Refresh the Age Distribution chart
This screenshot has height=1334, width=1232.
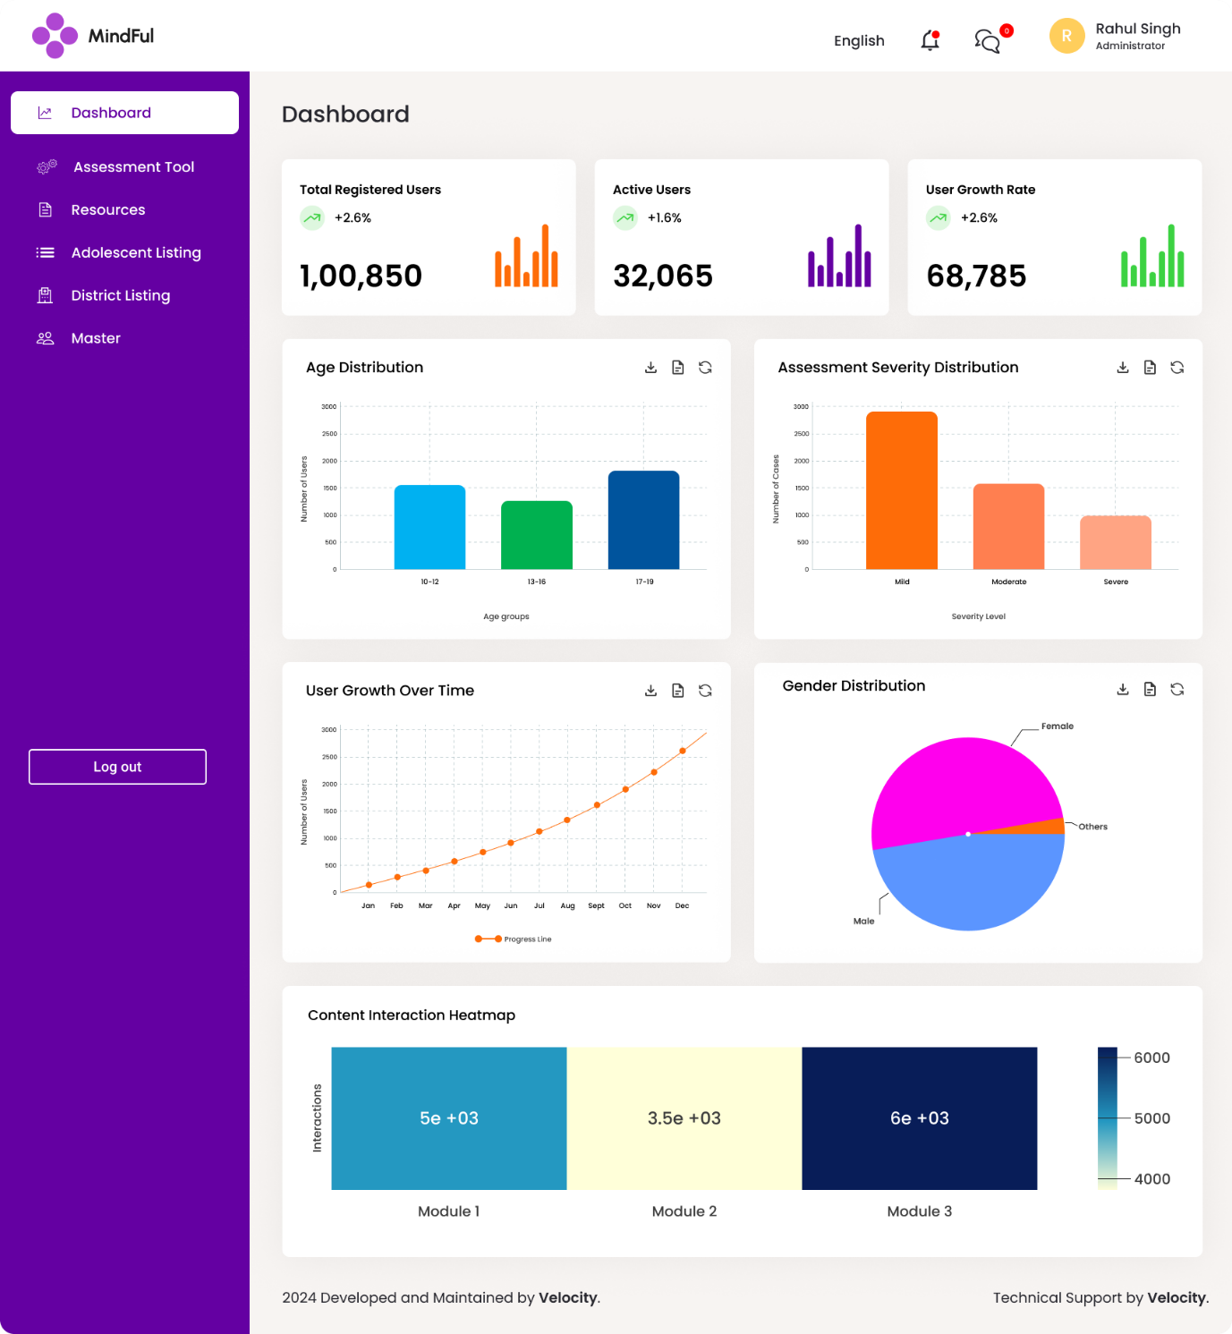coord(704,367)
